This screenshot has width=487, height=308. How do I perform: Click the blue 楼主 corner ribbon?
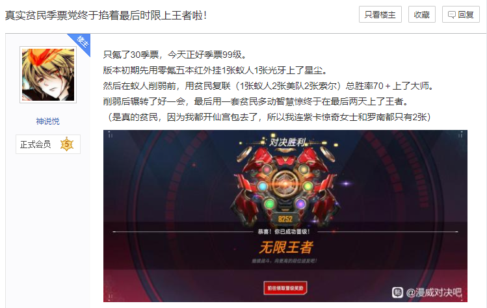pos(81,42)
